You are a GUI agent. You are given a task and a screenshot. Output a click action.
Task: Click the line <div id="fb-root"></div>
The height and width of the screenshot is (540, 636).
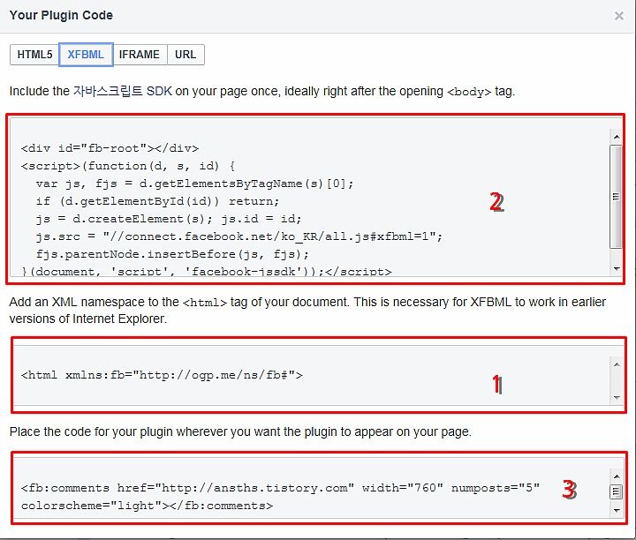(110, 148)
